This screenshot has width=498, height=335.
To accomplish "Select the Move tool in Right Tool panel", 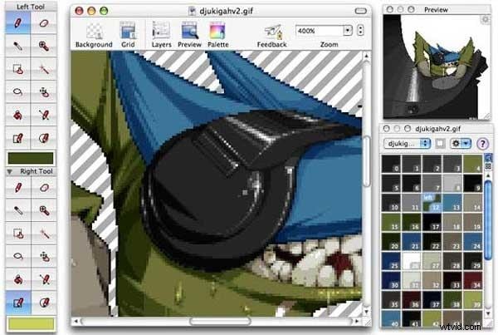I will 44,256.
